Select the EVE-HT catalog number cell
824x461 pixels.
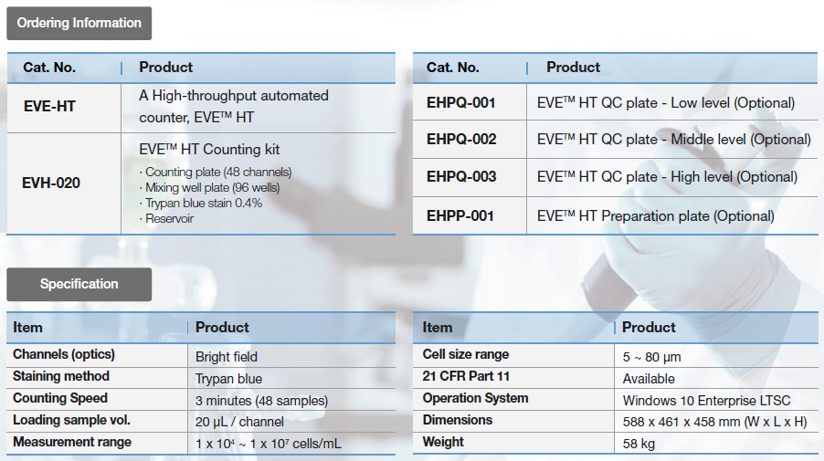(x=49, y=107)
